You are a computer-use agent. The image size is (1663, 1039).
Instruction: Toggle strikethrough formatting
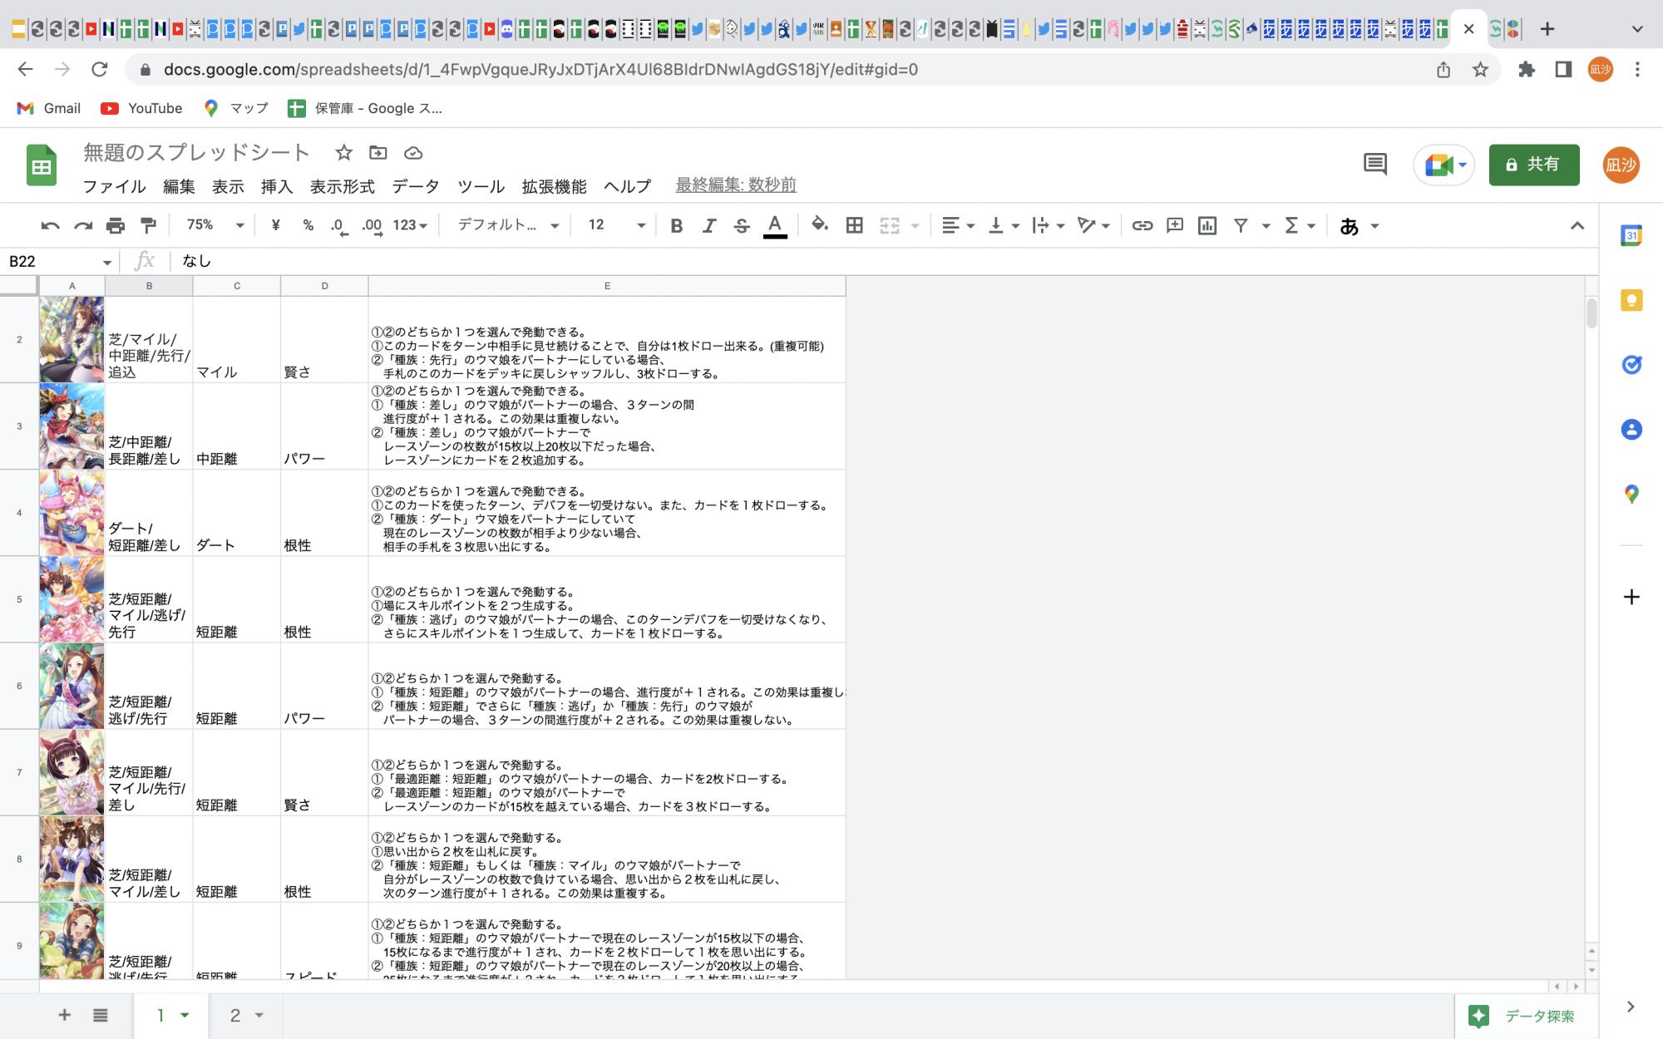pos(742,225)
